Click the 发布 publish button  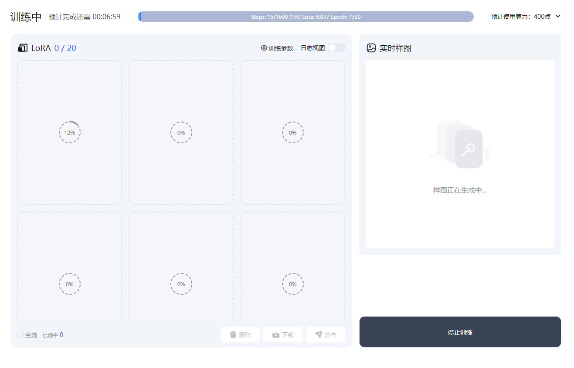click(326, 334)
